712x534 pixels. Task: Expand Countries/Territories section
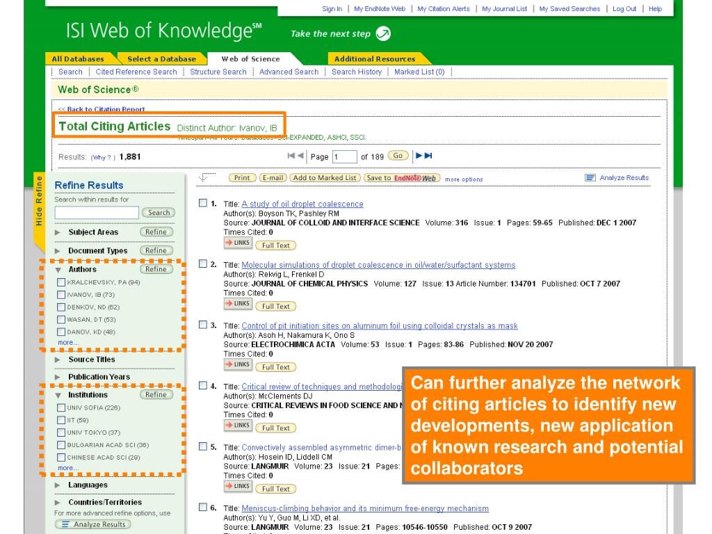pyautogui.click(x=58, y=503)
